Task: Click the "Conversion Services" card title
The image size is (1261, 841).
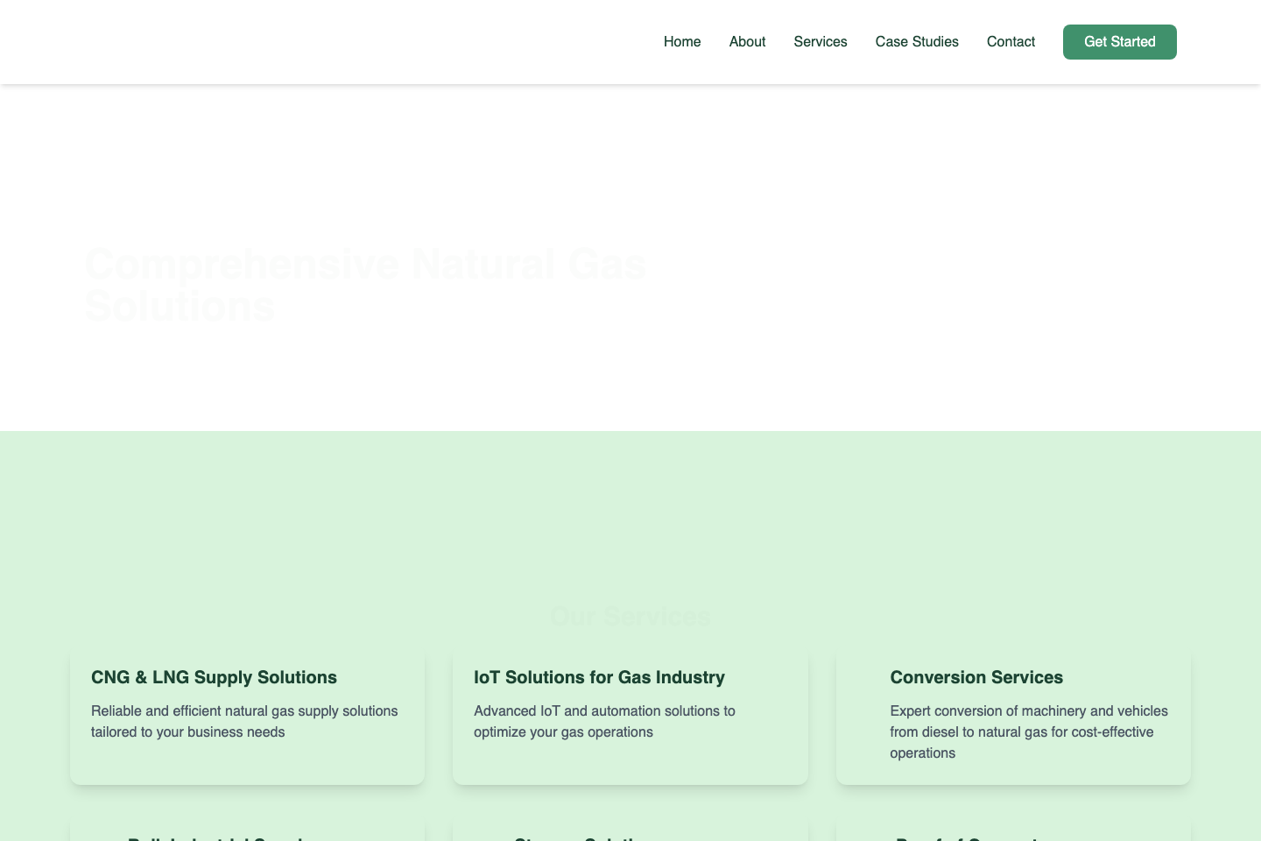Action: click(976, 677)
